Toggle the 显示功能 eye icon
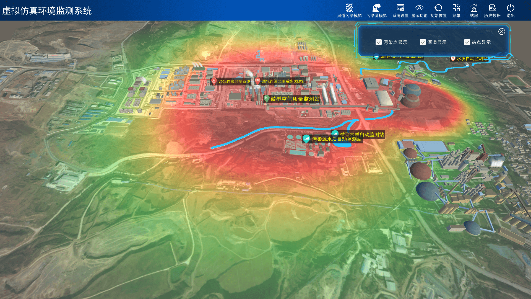 (x=419, y=8)
